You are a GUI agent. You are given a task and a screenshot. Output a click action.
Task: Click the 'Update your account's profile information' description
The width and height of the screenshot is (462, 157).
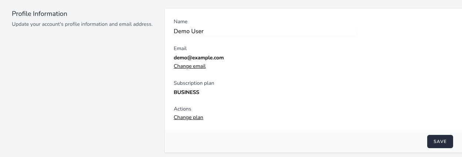pyautogui.click(x=82, y=24)
